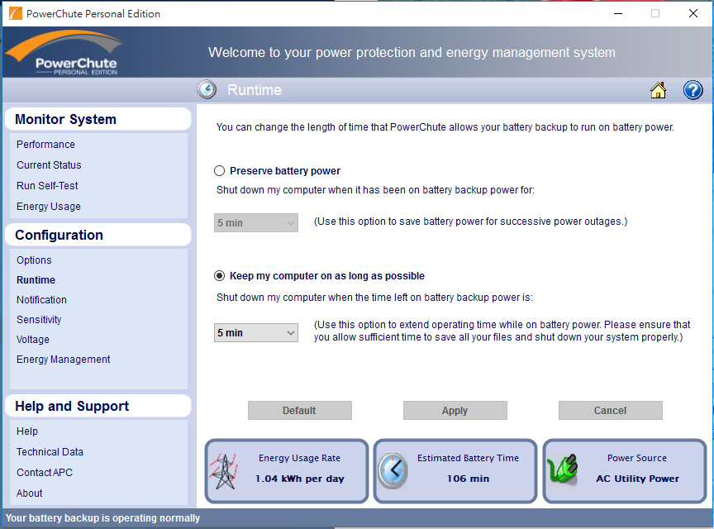Click the '1.04 kWh per day' value
This screenshot has width=714, height=529.
click(x=300, y=479)
